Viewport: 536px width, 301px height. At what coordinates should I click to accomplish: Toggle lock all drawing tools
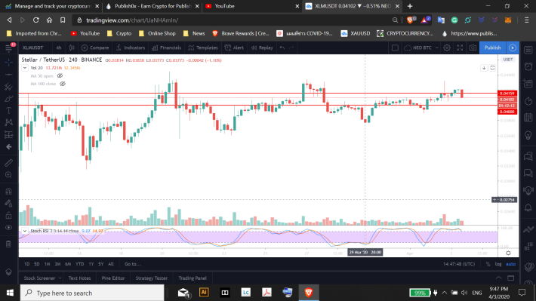point(8,216)
